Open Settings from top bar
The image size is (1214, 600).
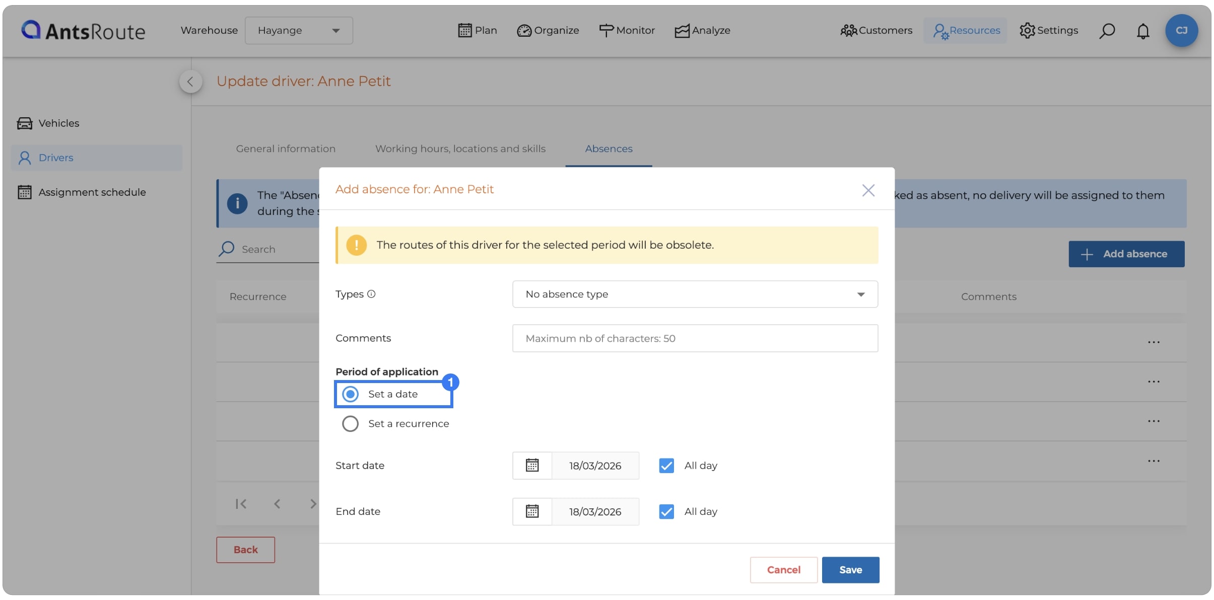1049,30
